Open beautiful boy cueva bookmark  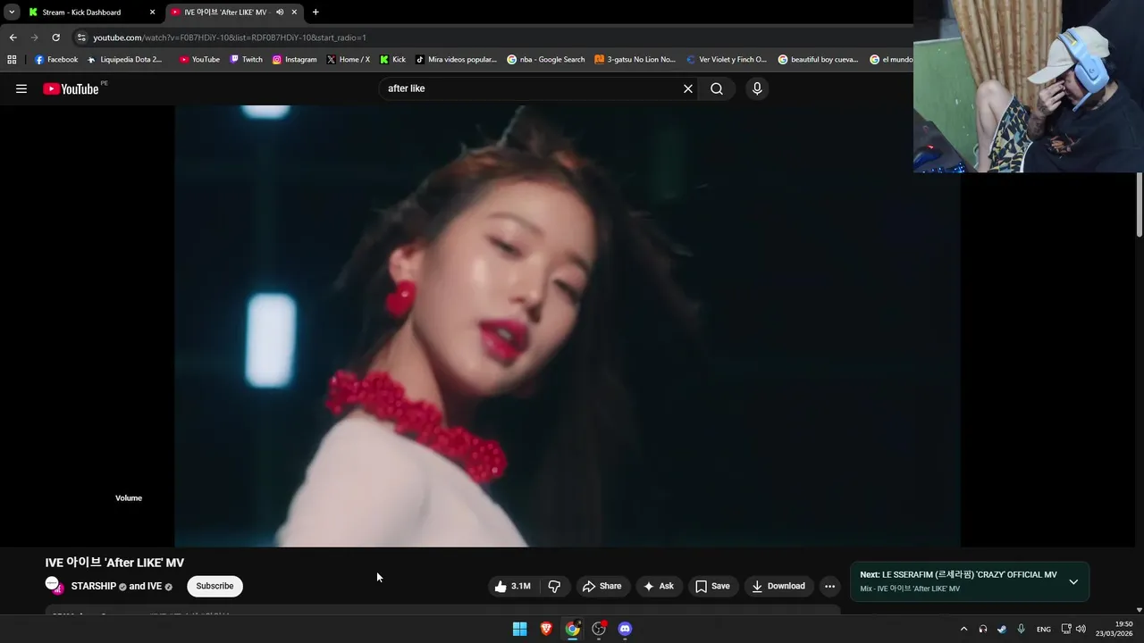pos(819,60)
